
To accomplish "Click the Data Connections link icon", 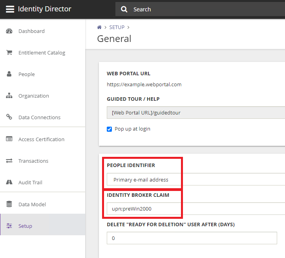I will [x=9, y=117].
